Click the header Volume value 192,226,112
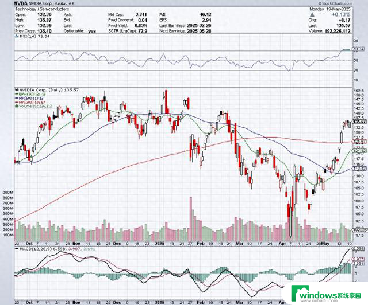Screen dimensions: 368x305 (338, 31)
